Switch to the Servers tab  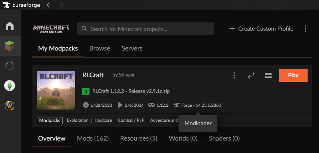132,48
